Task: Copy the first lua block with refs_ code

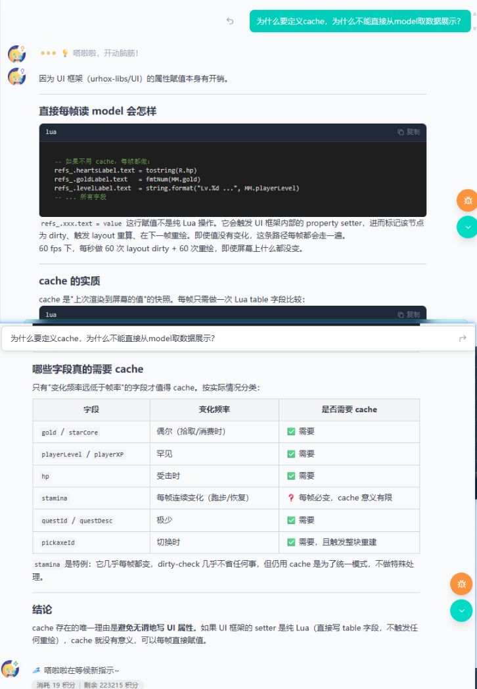Action: click(409, 132)
